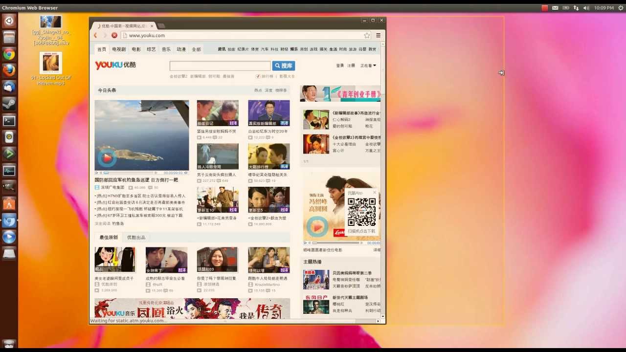The height and width of the screenshot is (352, 626).
Task: Open the 热点 headline filter link
Action: pos(258,90)
